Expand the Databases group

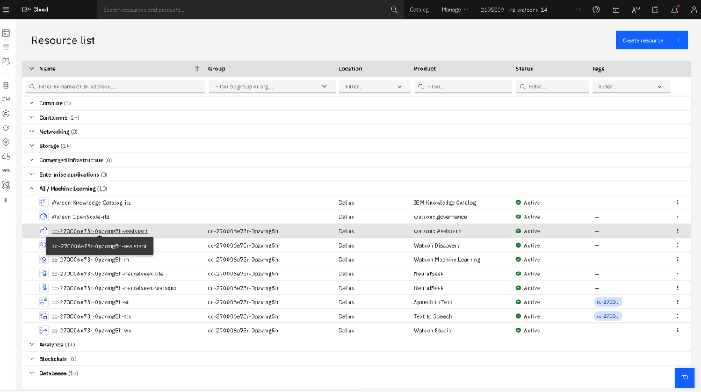pyautogui.click(x=31, y=373)
